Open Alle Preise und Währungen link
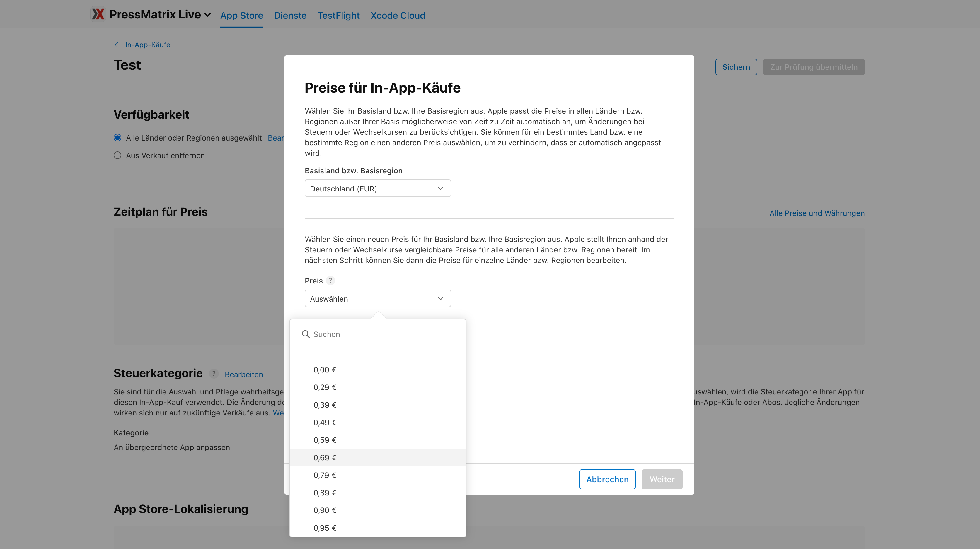The image size is (980, 549). (817, 213)
